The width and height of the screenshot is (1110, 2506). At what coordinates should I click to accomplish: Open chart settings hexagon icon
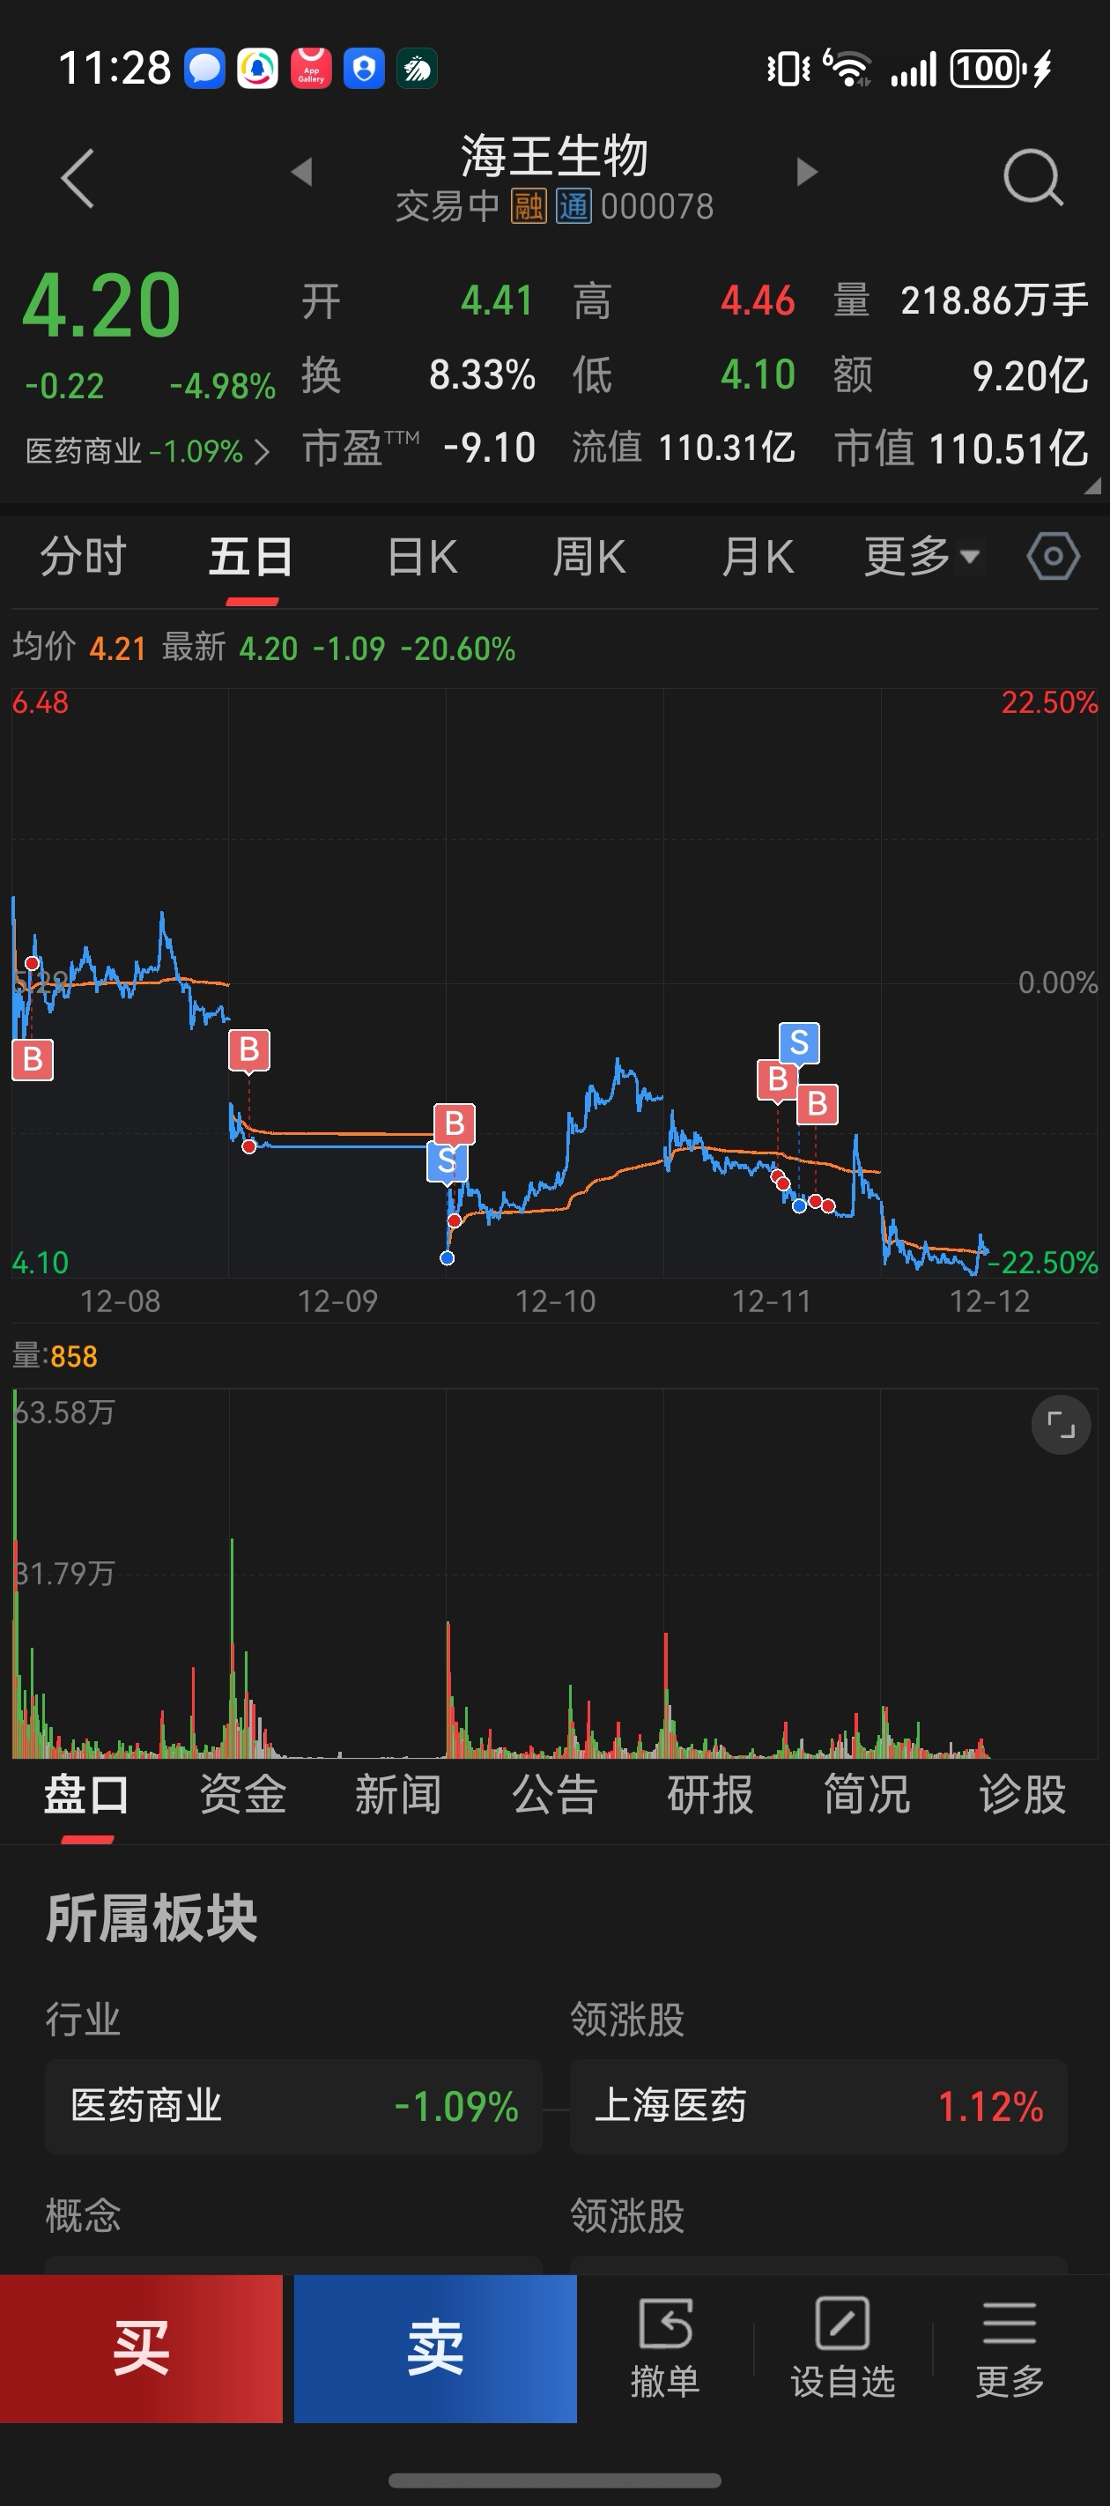point(1053,558)
